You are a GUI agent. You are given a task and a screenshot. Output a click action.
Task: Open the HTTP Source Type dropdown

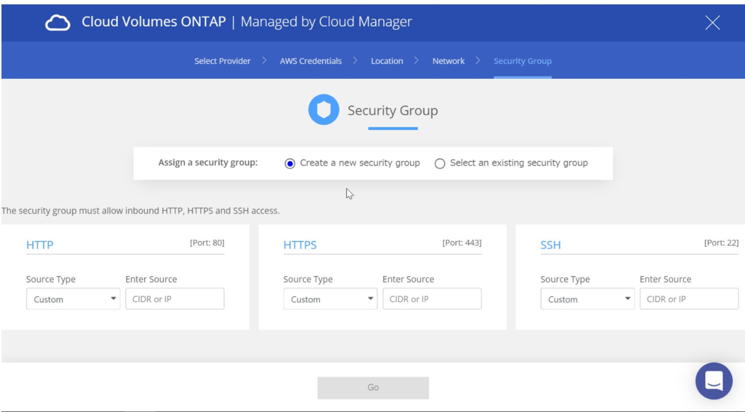(x=73, y=298)
